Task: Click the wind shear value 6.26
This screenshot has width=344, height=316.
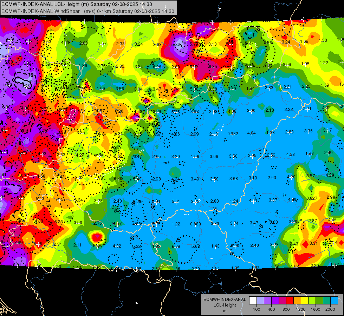Action: 157,67
